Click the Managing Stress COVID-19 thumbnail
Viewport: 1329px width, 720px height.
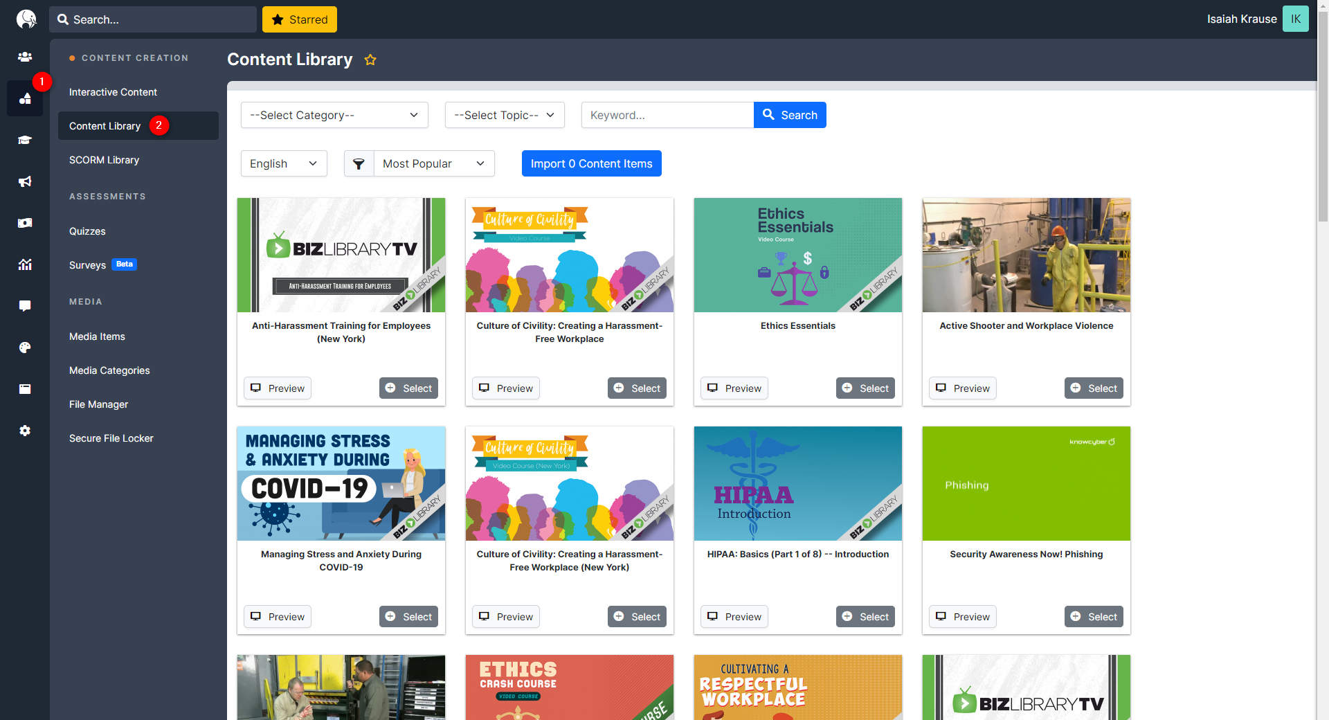341,483
